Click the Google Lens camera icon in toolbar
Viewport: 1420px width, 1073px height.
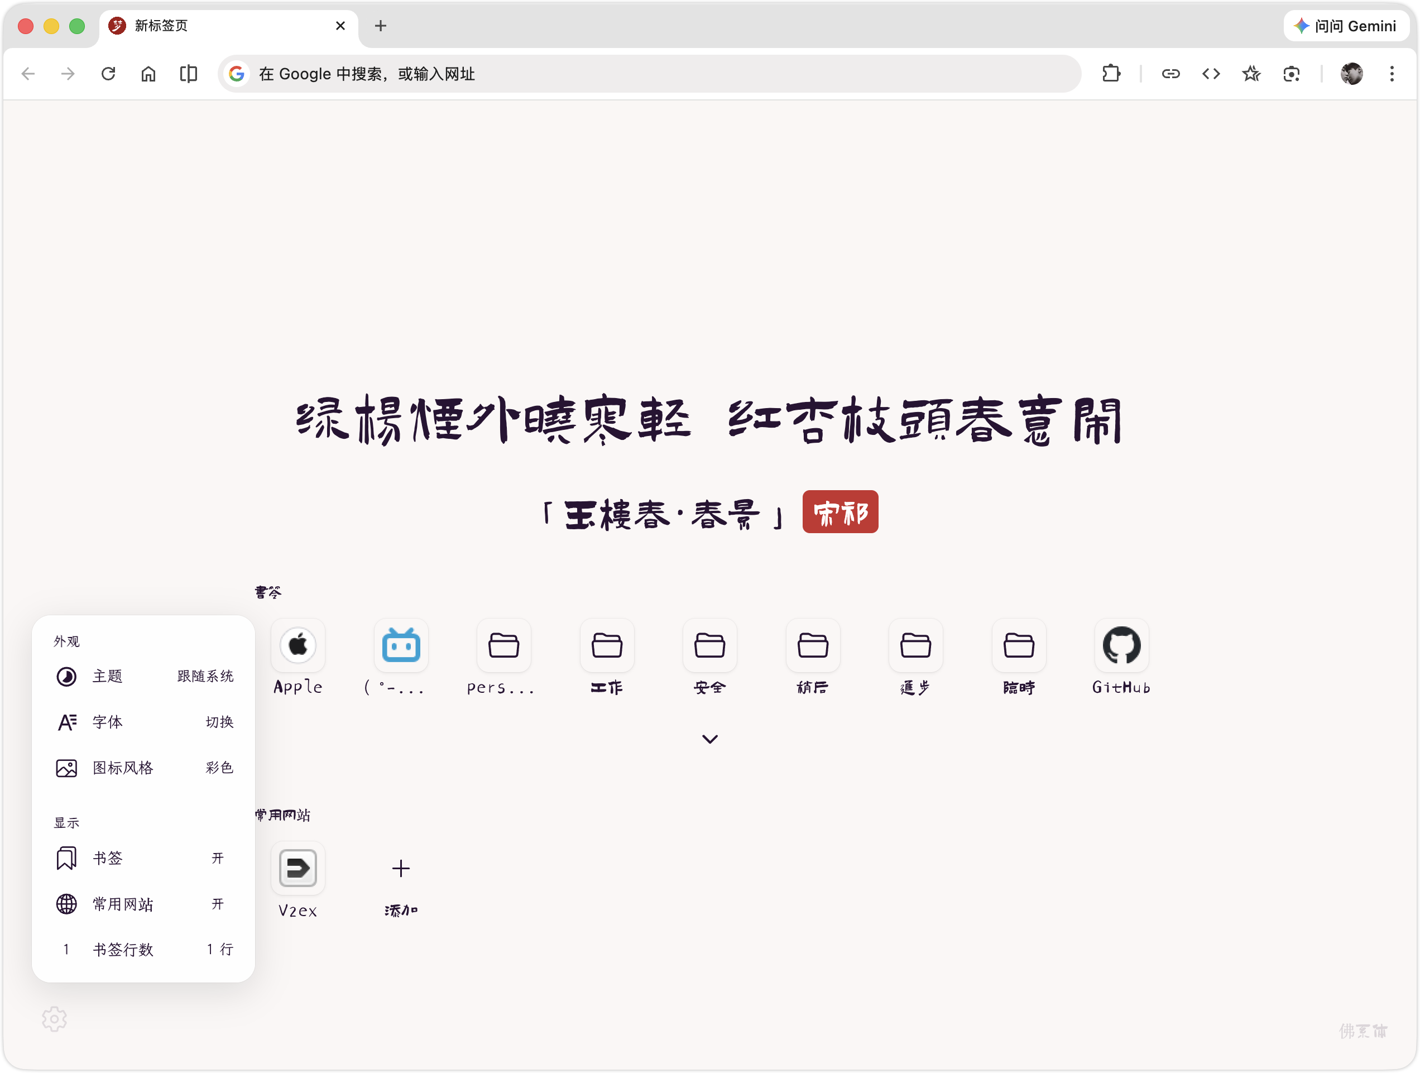(x=1292, y=73)
